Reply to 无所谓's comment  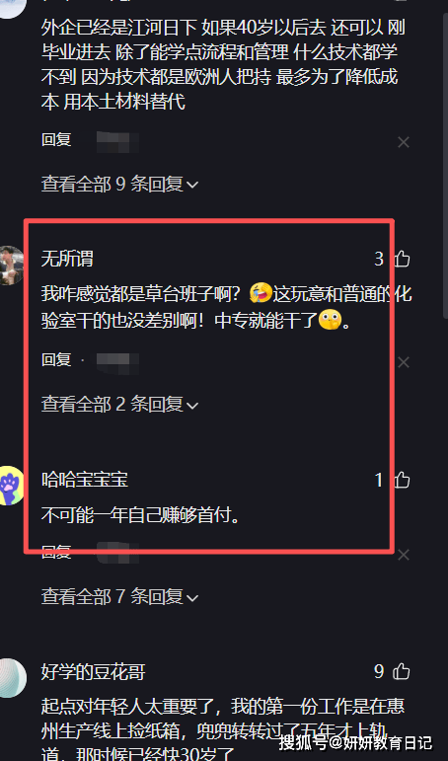pyautogui.click(x=56, y=360)
